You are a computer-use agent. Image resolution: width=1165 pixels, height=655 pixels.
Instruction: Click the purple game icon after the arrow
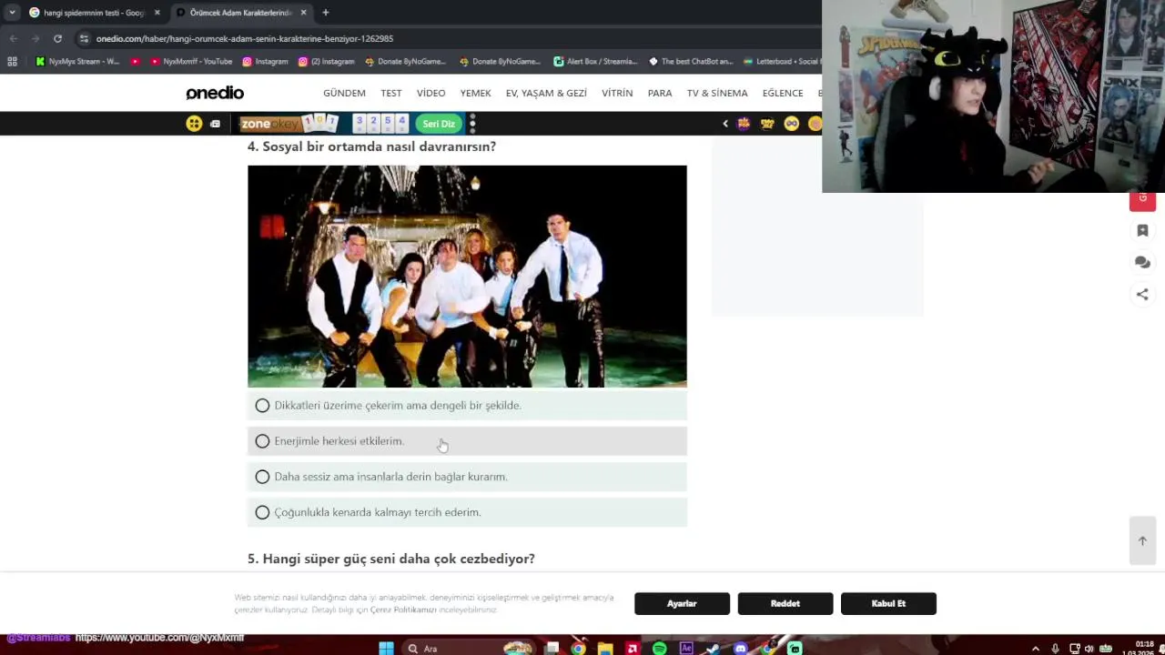pyautogui.click(x=745, y=124)
